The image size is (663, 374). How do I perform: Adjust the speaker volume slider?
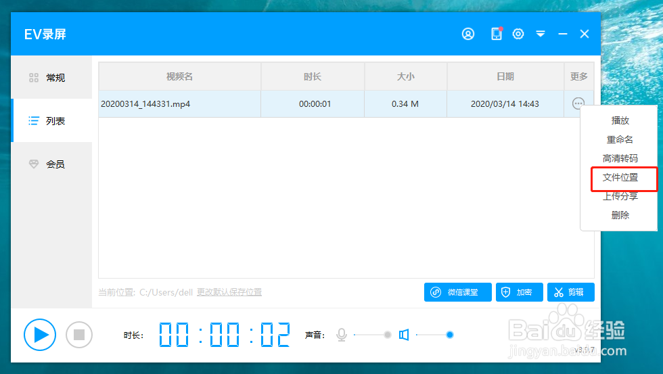434,335
